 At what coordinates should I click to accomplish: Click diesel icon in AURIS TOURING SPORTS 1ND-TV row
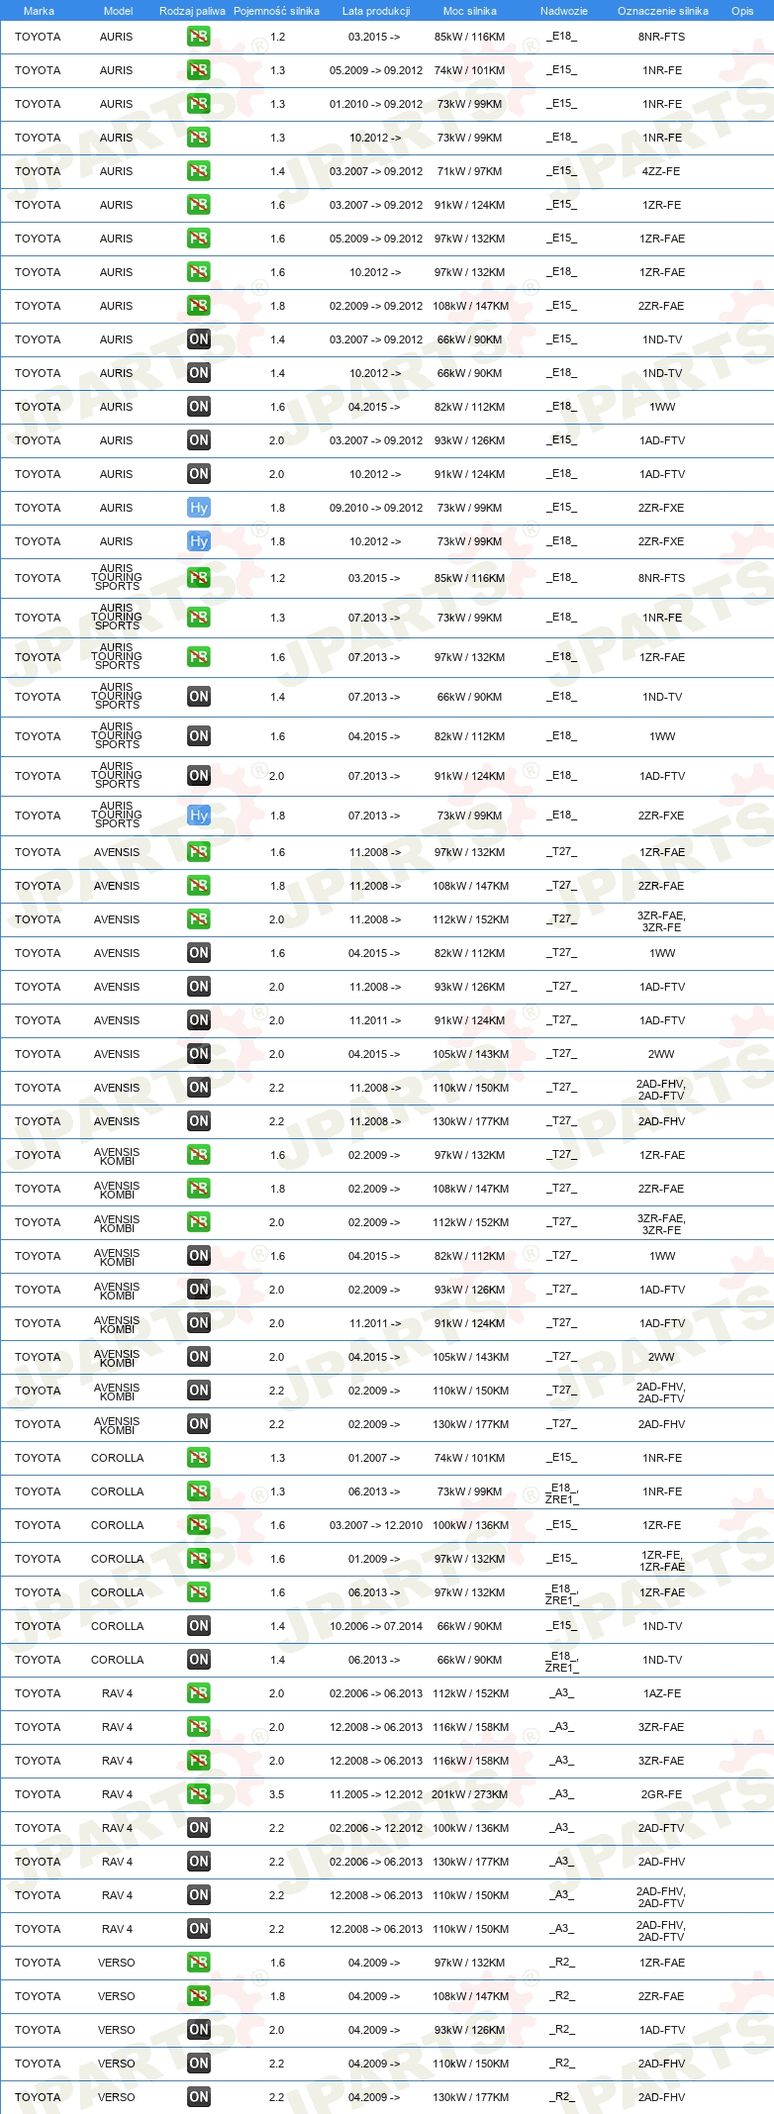coord(198,697)
